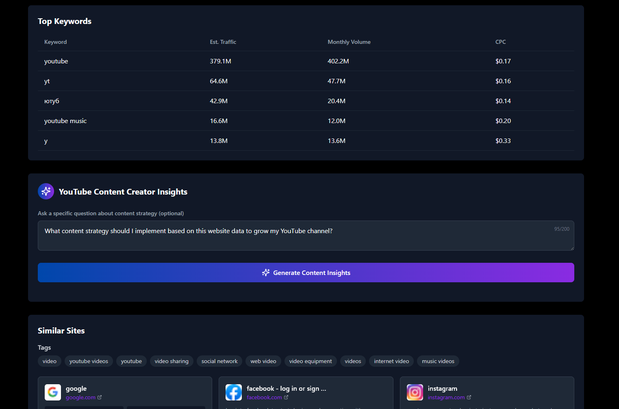
Task: Click the Monthly Volume column header
Action: [349, 42]
